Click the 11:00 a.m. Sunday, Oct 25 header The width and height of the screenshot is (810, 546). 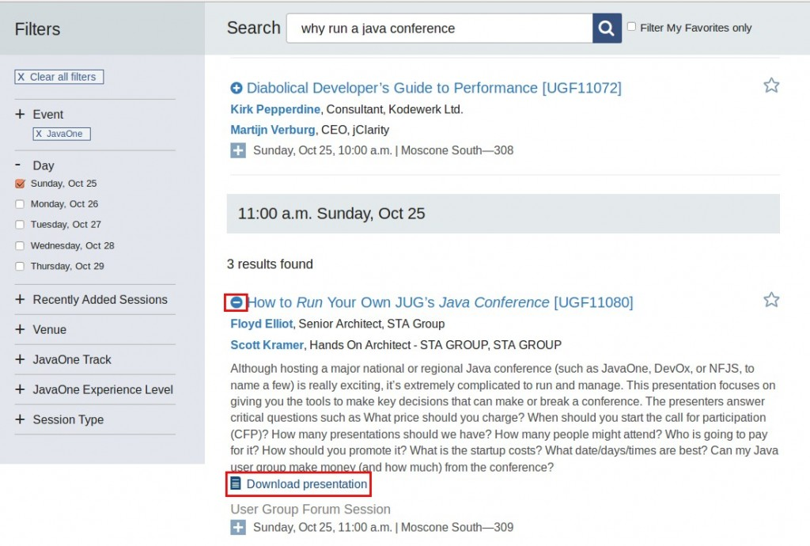503,214
